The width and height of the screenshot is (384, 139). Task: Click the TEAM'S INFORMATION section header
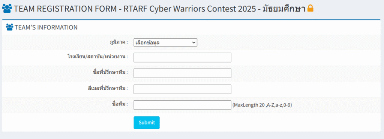(x=46, y=28)
